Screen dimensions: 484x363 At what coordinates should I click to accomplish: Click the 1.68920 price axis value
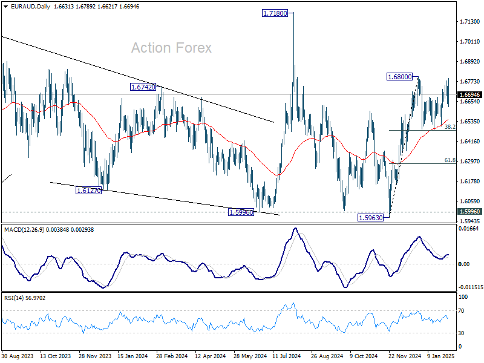pos(470,62)
